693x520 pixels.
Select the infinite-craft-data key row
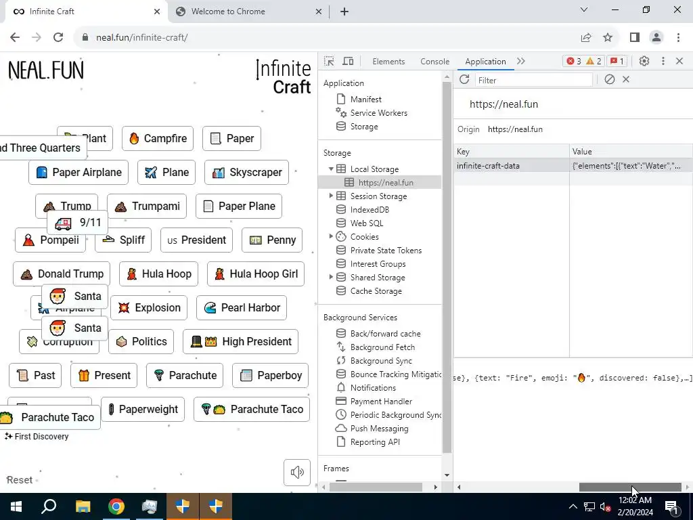coord(573,166)
